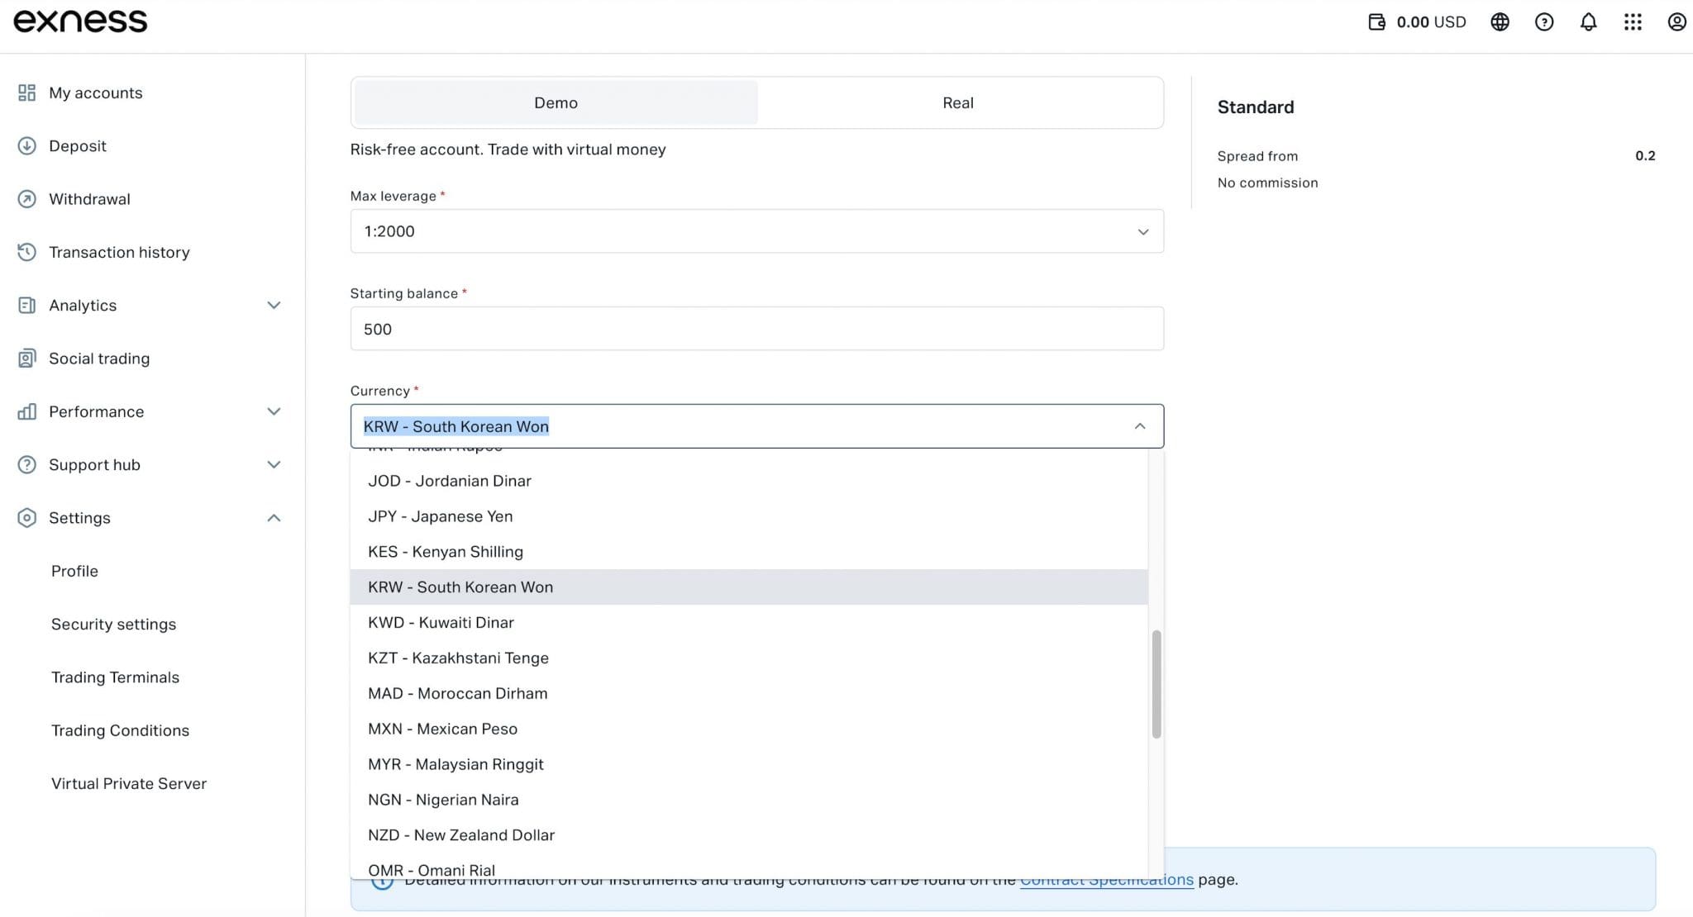
Task: Open Trading Conditions page
Action: point(120,729)
